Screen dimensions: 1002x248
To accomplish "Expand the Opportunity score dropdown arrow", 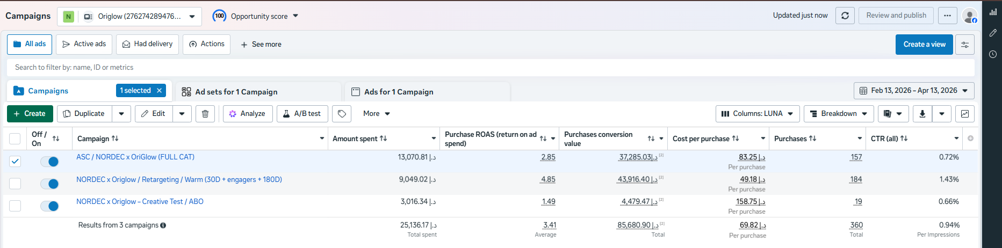I will pyautogui.click(x=295, y=16).
